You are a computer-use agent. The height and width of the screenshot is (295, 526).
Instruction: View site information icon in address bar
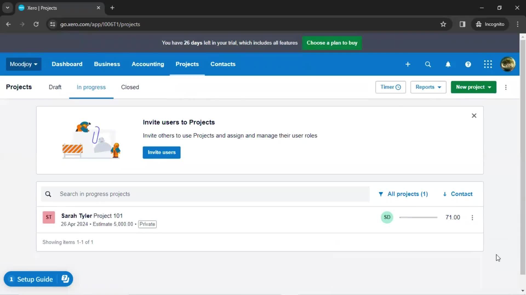click(x=53, y=24)
